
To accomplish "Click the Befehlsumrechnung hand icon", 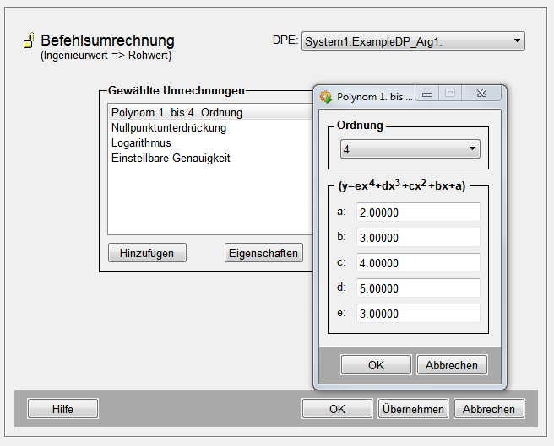I will tap(27, 41).
